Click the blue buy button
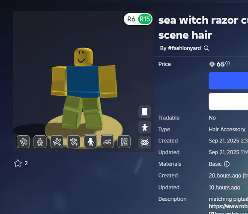Screen dimensions: 248x214 (x=228, y=81)
